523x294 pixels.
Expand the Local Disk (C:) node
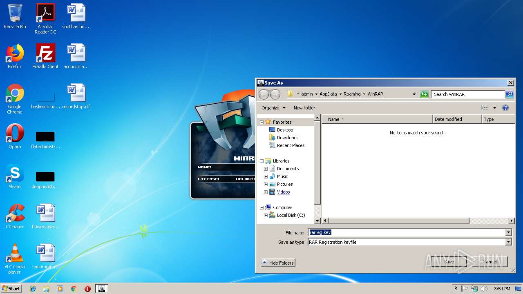click(x=266, y=215)
